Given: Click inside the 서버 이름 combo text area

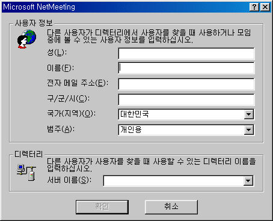Looking at the screenshot, I should pos(174,181).
